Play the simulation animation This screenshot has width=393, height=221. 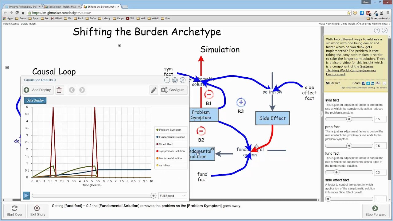click(x=26, y=196)
